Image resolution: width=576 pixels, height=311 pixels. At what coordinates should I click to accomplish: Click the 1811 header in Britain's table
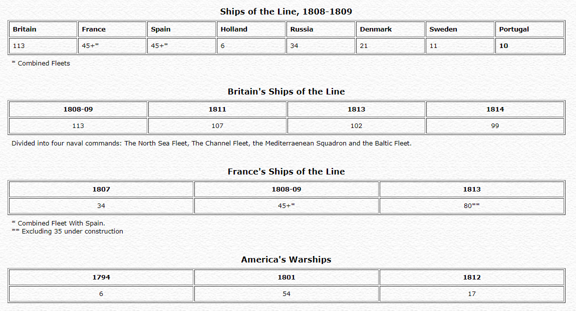(x=217, y=109)
